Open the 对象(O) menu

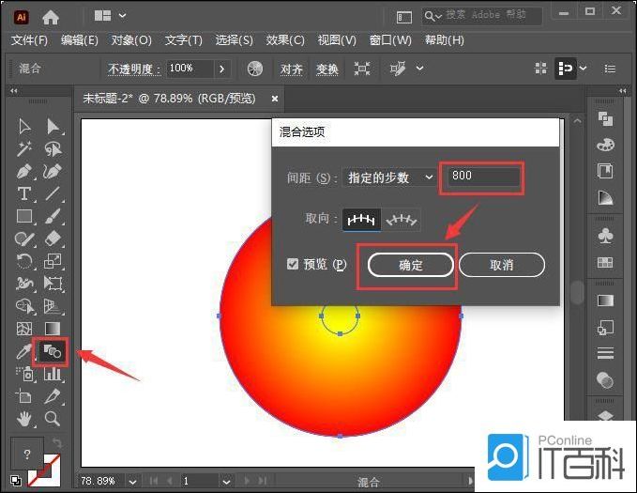coord(131,40)
